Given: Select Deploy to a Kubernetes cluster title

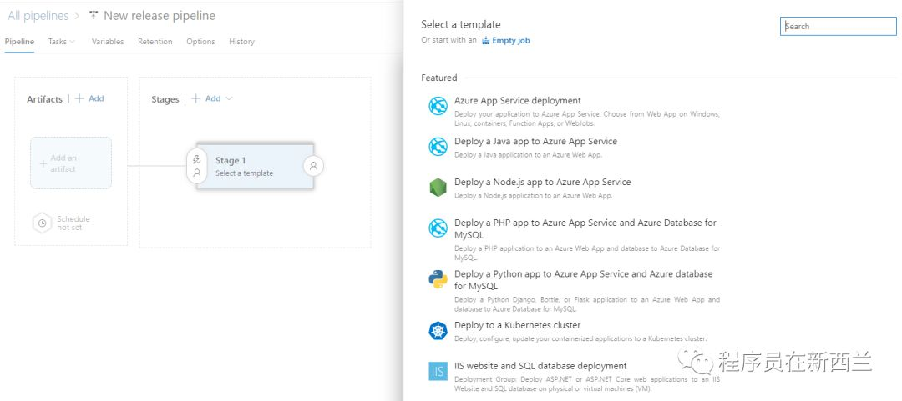Looking at the screenshot, I should (518, 325).
